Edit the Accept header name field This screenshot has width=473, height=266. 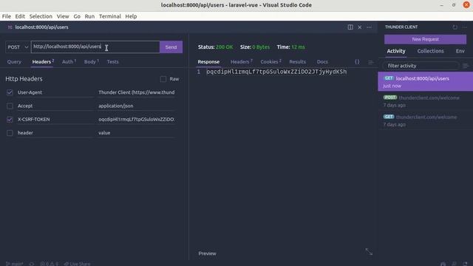tap(55, 106)
